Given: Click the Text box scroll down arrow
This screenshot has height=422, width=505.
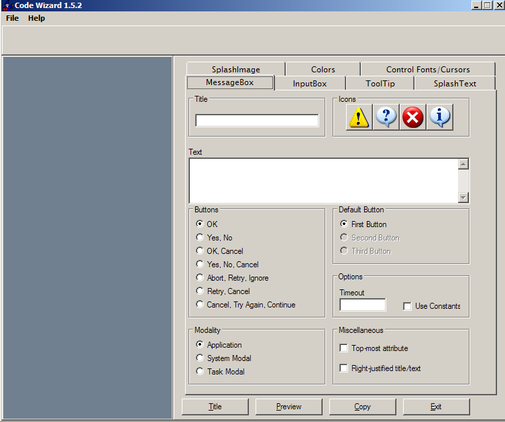Looking at the screenshot, I should coord(463,197).
